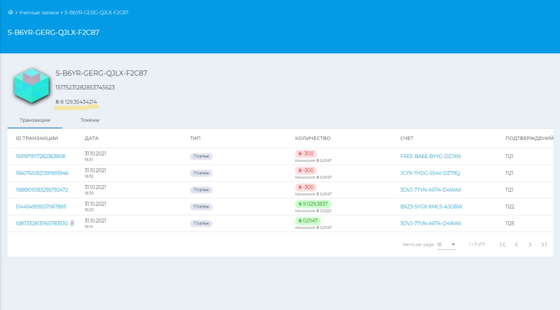Click the Платеж badge in 16:20 row

point(201,207)
